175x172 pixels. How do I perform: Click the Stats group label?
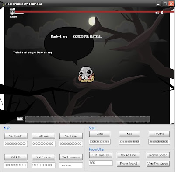pyautogui.click(x=92, y=128)
